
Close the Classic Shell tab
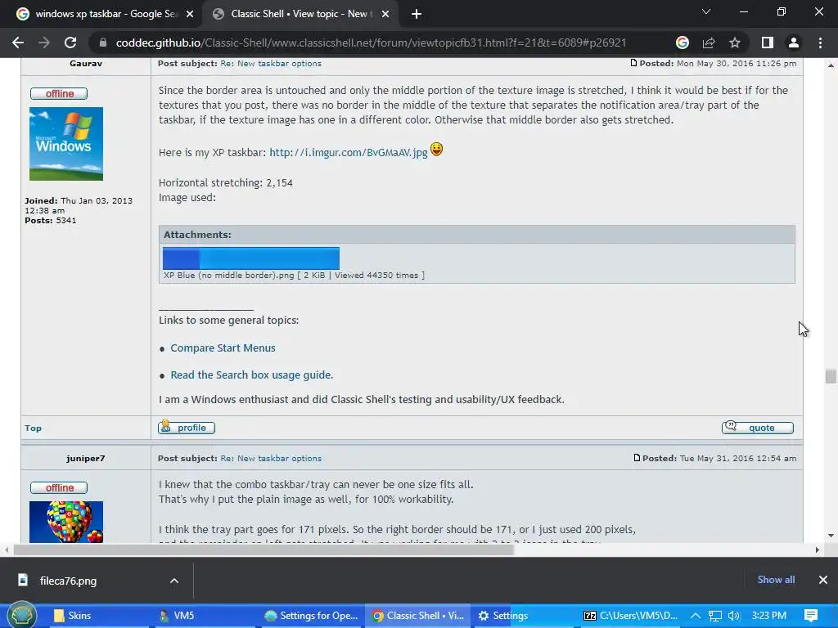click(x=385, y=14)
